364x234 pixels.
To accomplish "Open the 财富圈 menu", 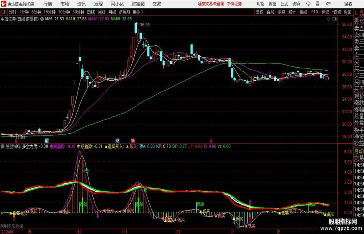I will click(138, 4).
